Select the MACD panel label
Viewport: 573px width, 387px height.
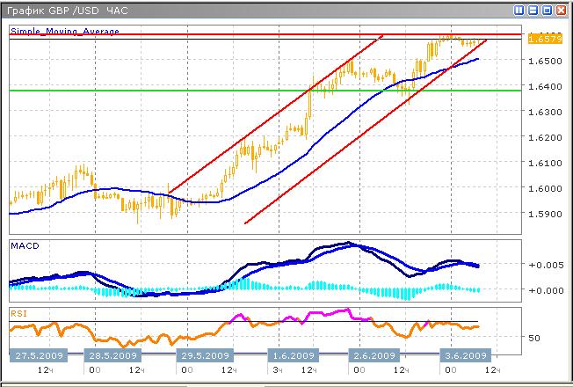(x=25, y=245)
